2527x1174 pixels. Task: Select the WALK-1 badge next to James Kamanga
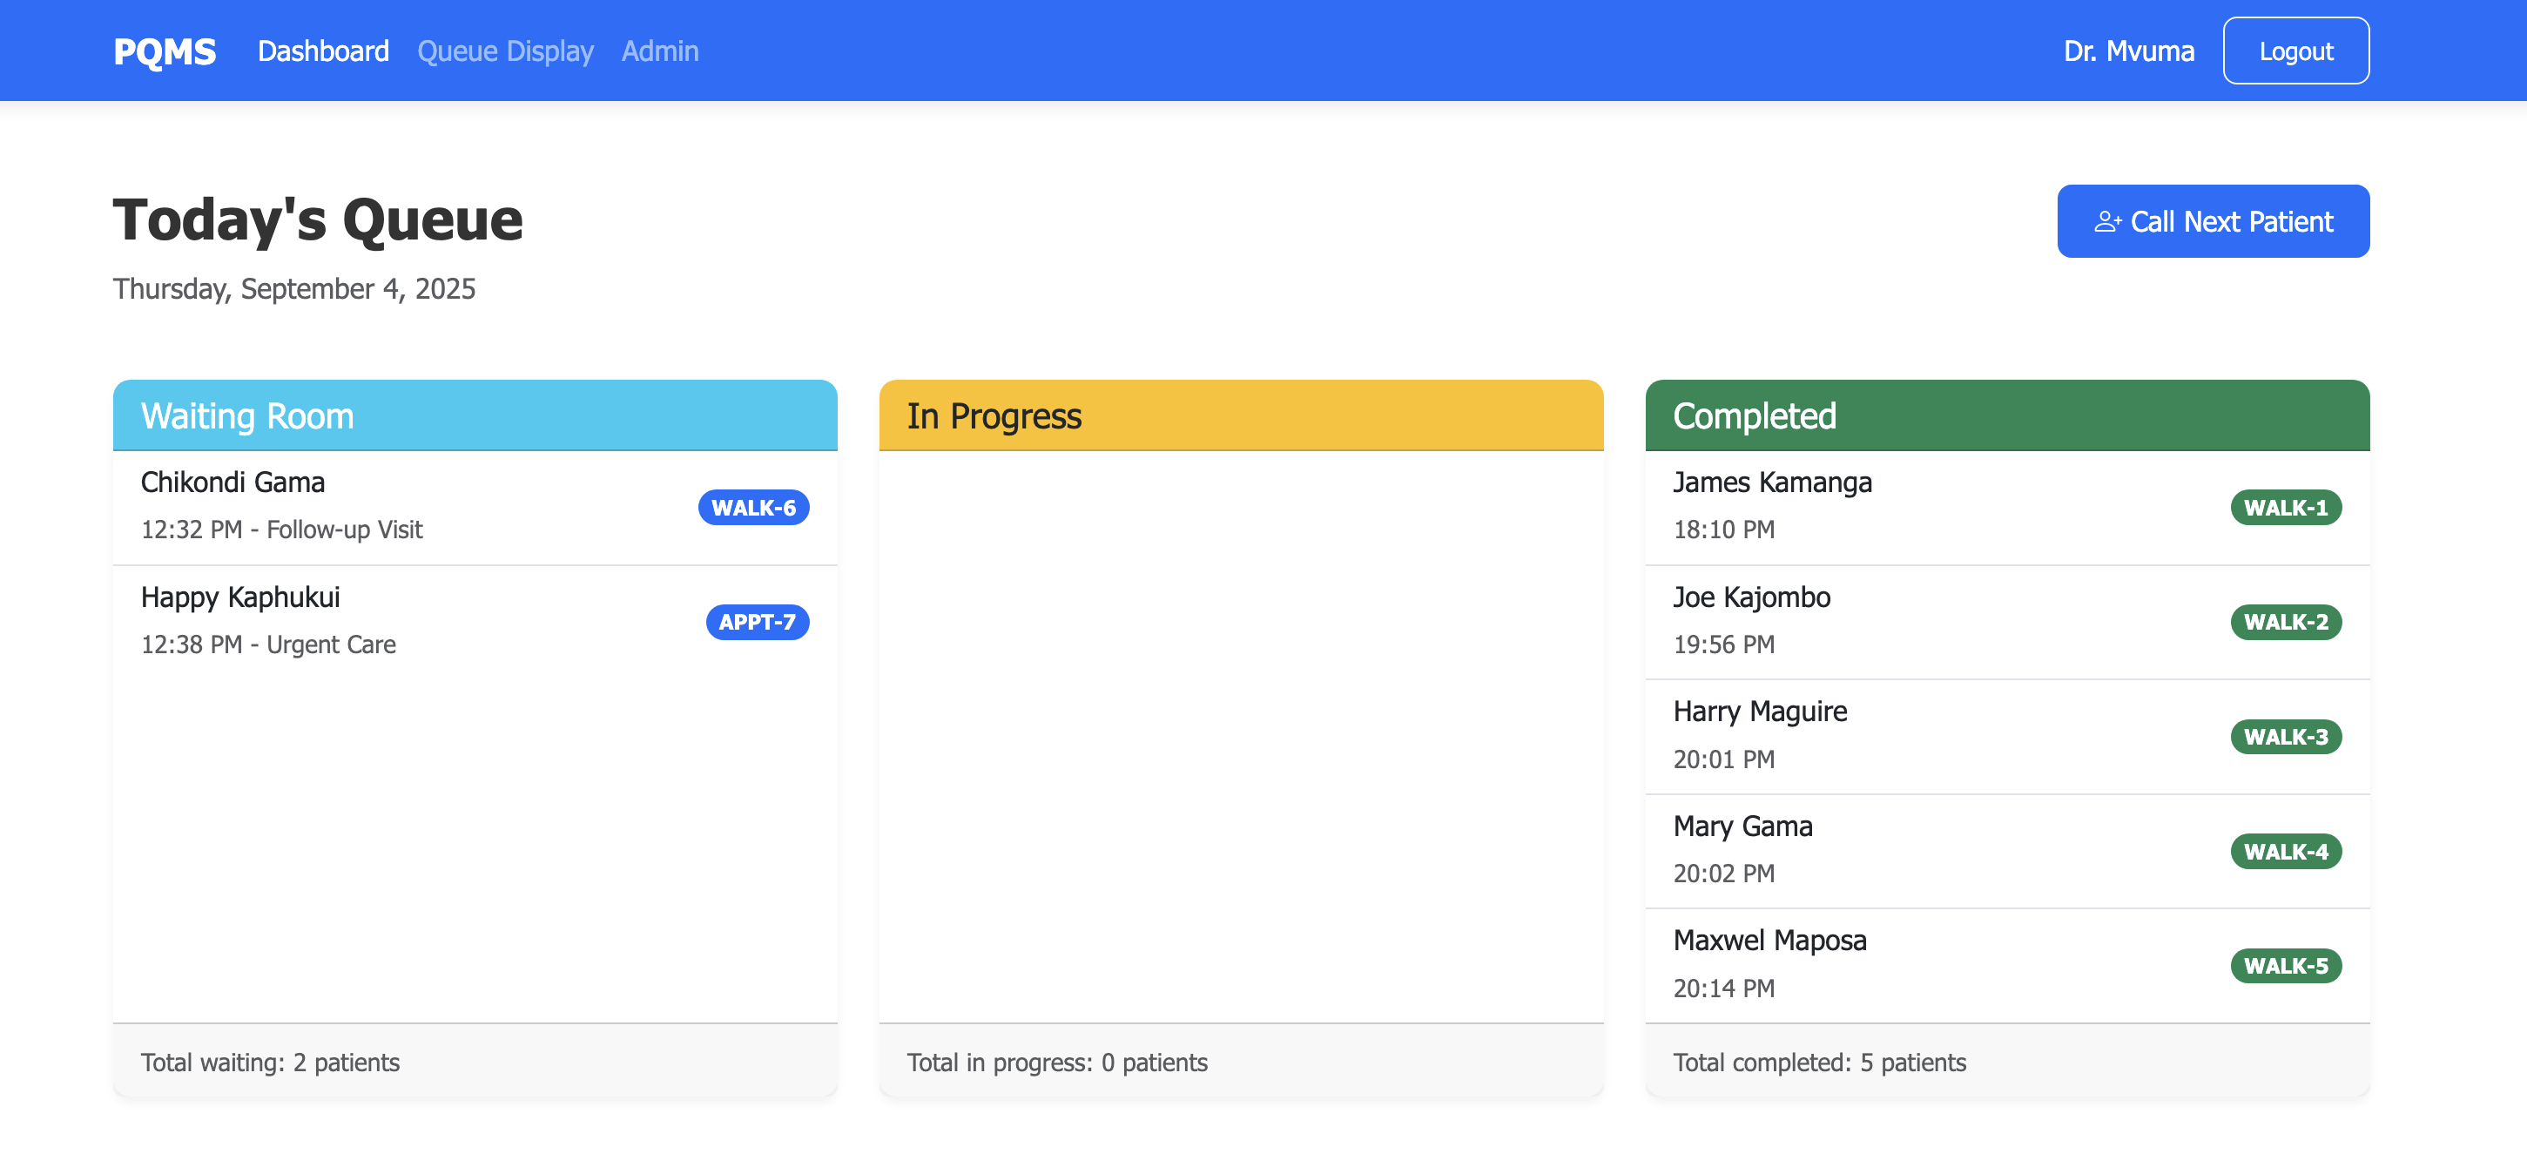point(2286,507)
